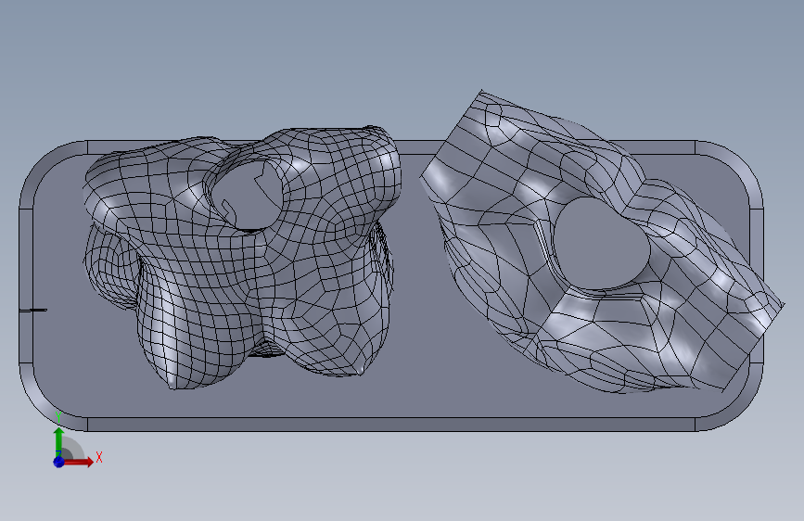804x521 pixels.
Task: Click the blue Z axis ball of the triad
Action: 59,462
